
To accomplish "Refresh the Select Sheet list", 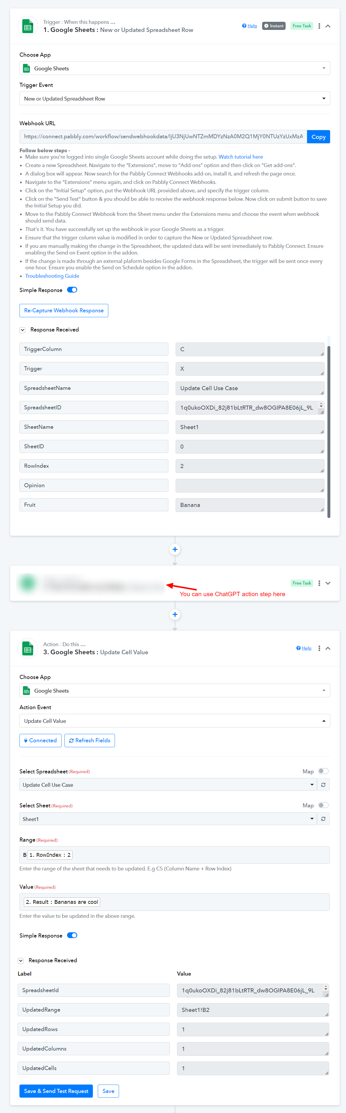I will pos(324,819).
